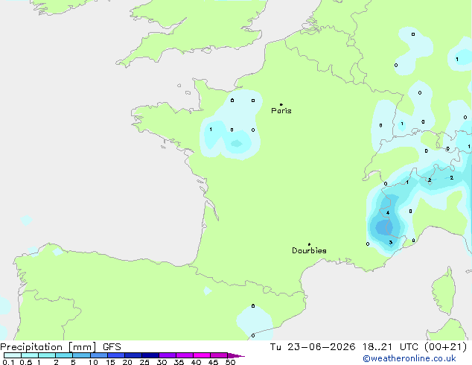Click the forecast date Tu 23-06-2026
This screenshot has width=472, height=365.
click(313, 347)
